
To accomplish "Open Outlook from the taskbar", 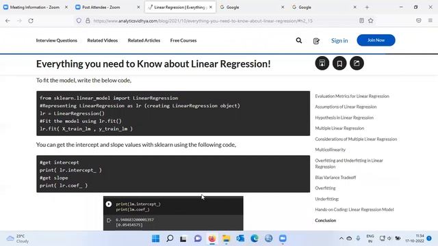I will (240, 238).
